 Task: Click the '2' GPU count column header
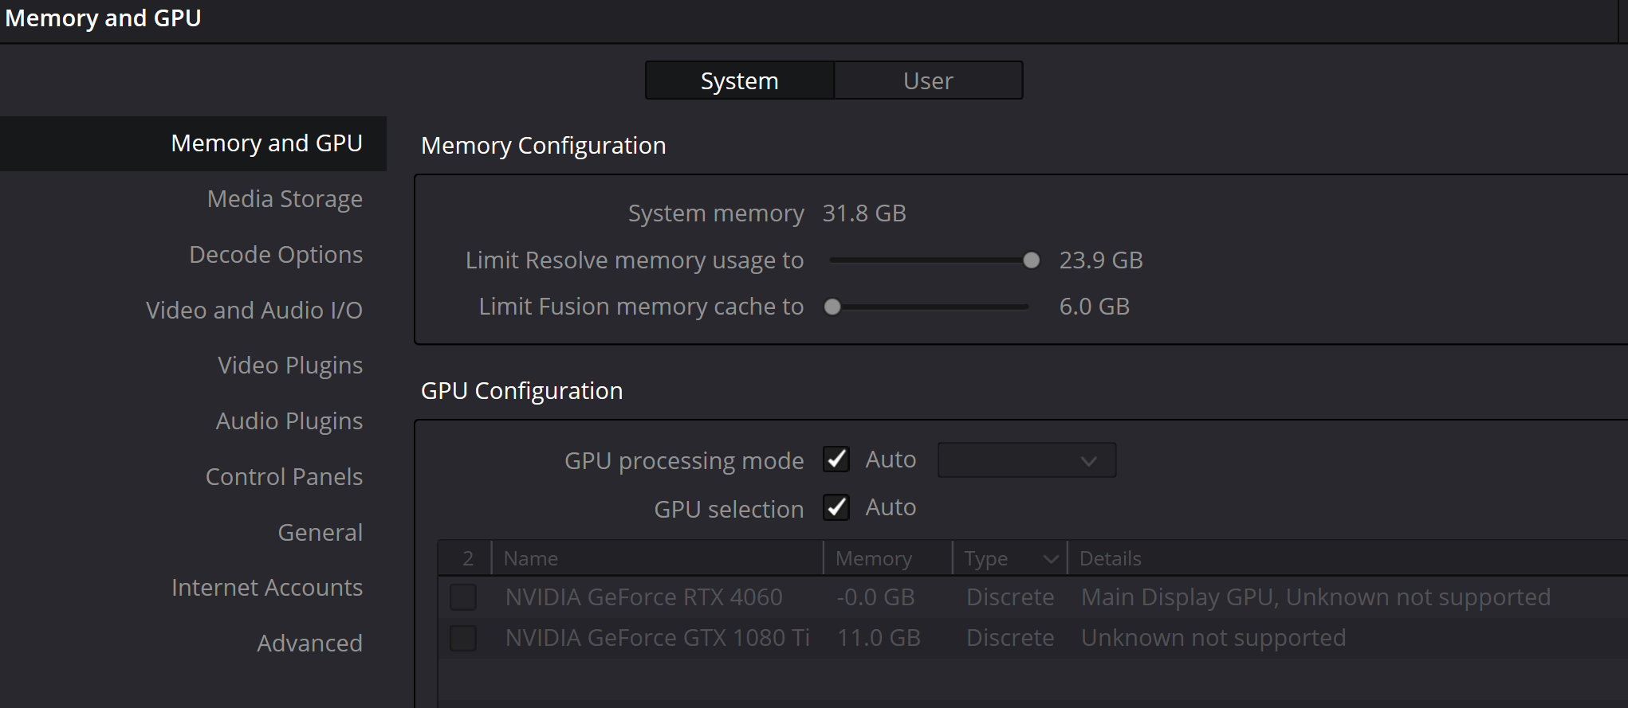tap(467, 558)
